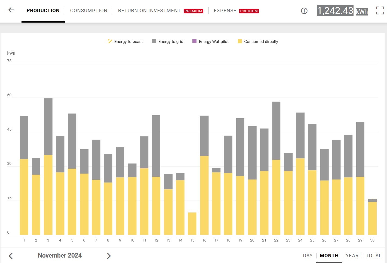The height and width of the screenshot is (263, 387).
Task: Open the November 2024 date picker
Action: [60, 256]
